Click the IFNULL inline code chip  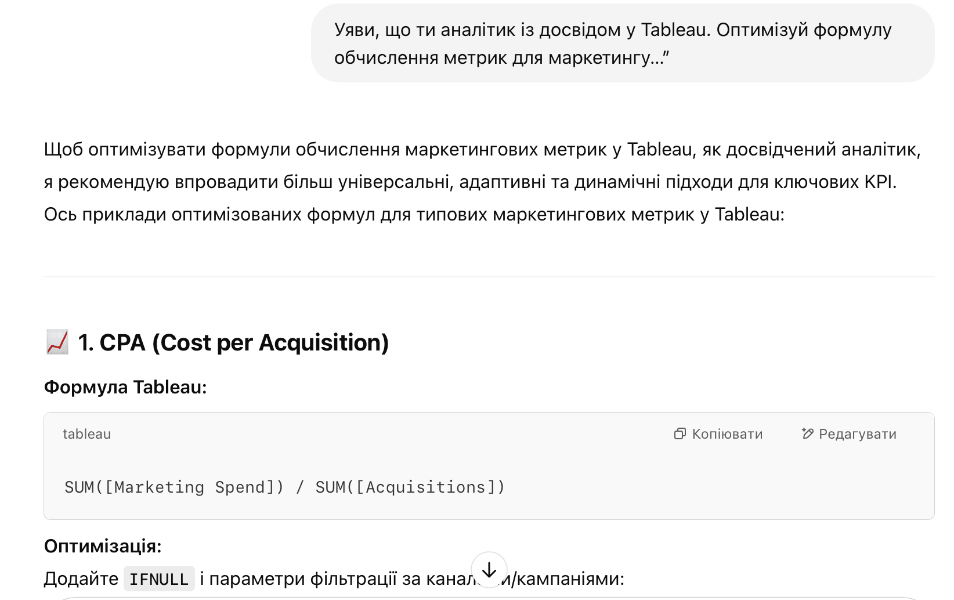pyautogui.click(x=159, y=579)
